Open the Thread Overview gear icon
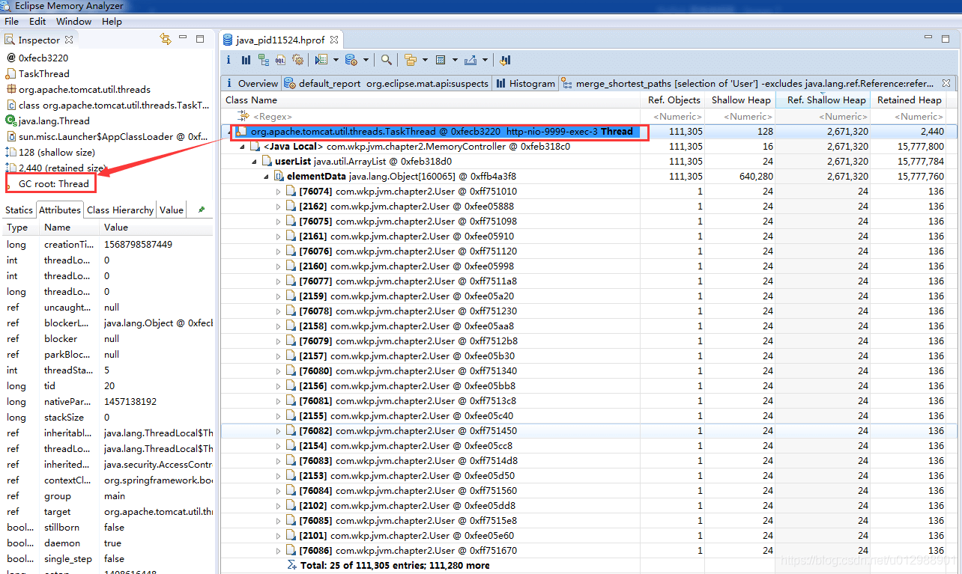962x574 pixels. click(x=298, y=60)
